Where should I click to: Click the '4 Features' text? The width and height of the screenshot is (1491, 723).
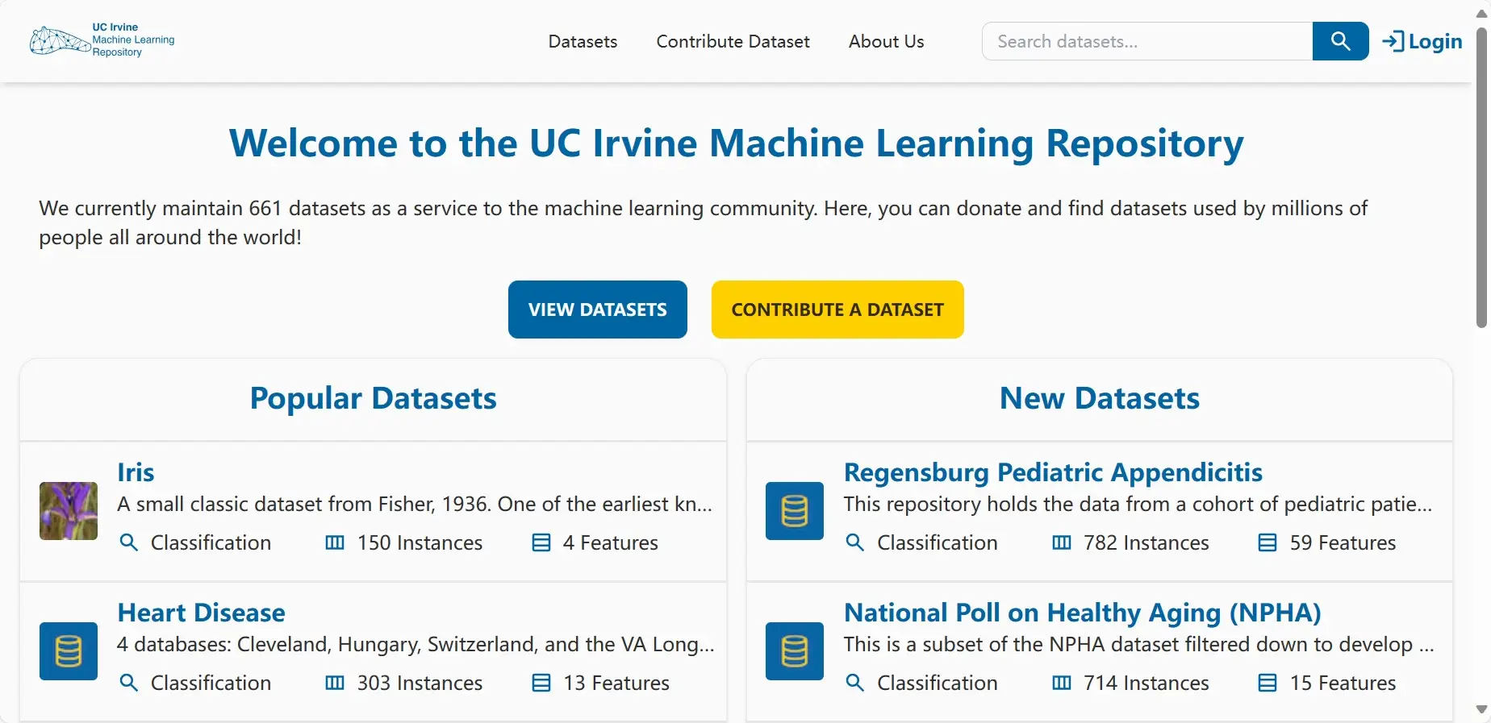(x=611, y=542)
